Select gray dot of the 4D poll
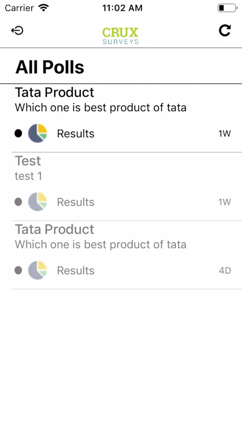Screen dimensions: 242x430 pyautogui.click(x=18, y=270)
